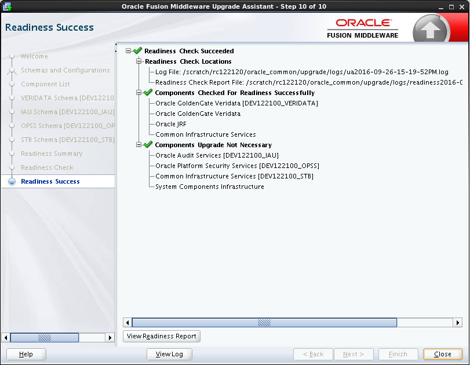This screenshot has height=365, width=470.
Task: Select Common Infrastructure Services row without schema
Action: (206, 134)
